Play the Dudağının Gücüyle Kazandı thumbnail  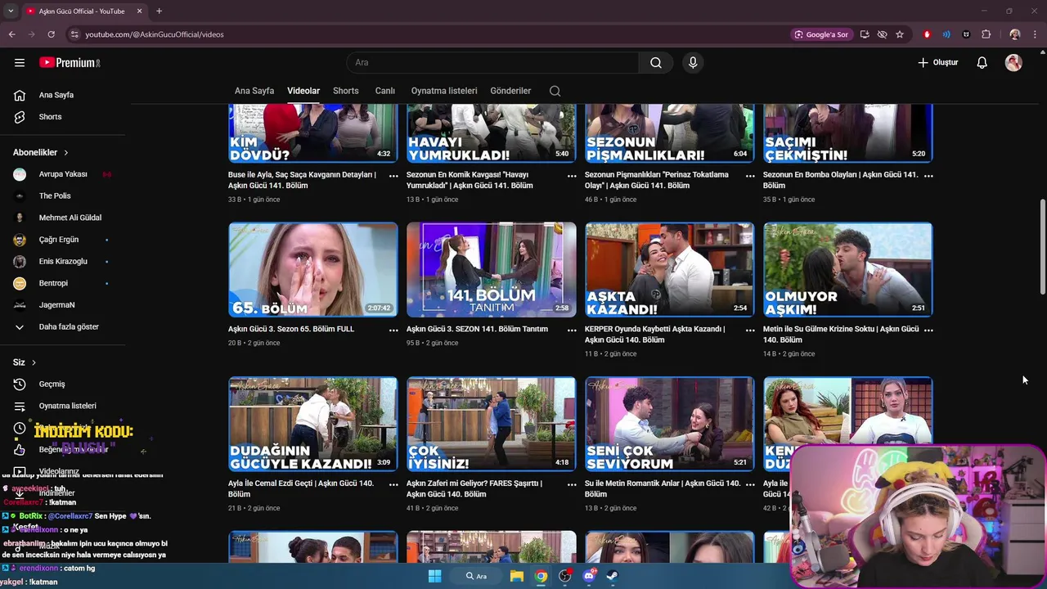(313, 424)
